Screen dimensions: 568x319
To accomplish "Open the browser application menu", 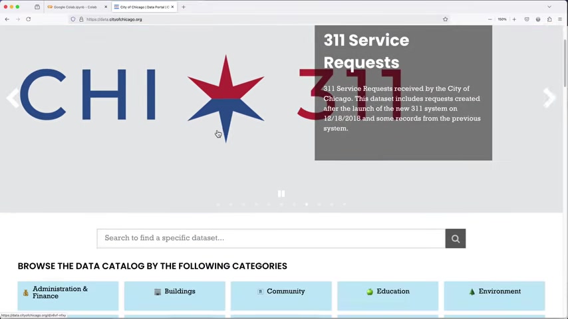I will pyautogui.click(x=560, y=19).
